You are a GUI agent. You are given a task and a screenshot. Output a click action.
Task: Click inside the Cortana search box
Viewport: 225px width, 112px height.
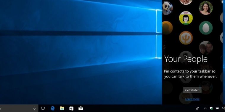click(x=19, y=108)
